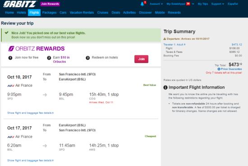Click the departure warning triangle icon
This screenshot has height=166, width=248.
tap(165, 39)
